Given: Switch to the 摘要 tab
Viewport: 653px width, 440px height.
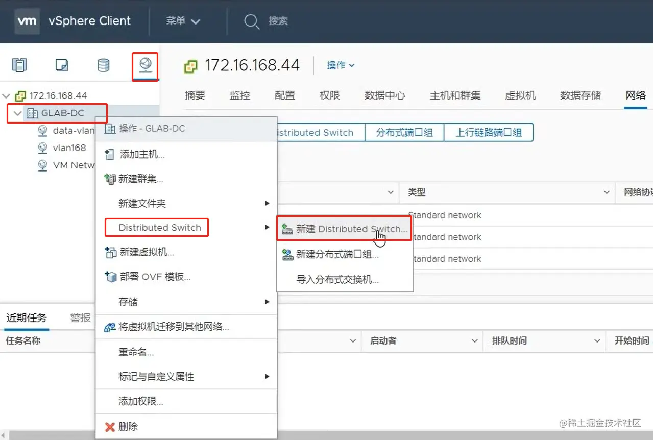Looking at the screenshot, I should [195, 95].
